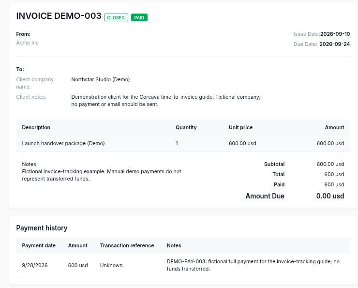Click the Description column header
The width and height of the screenshot is (358, 288).
36,127
